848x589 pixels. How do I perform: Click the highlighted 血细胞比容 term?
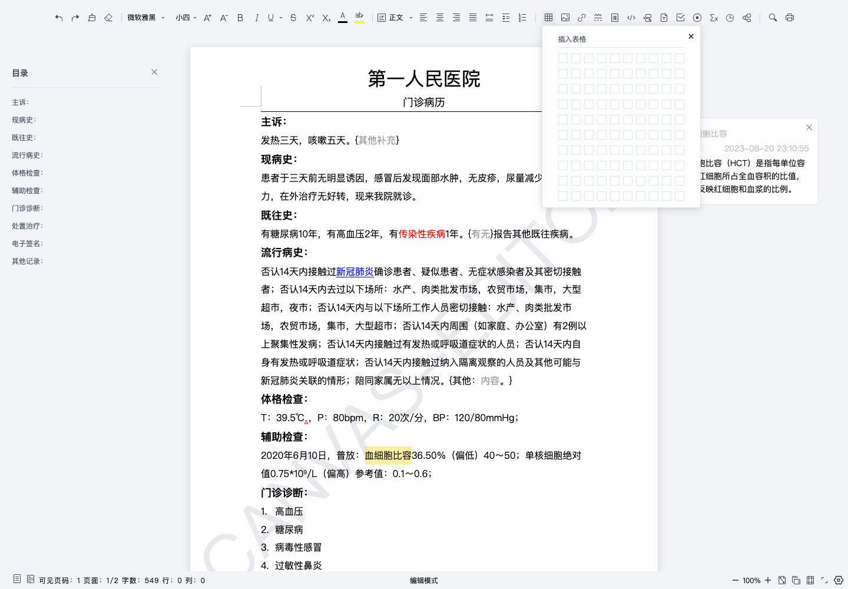388,455
